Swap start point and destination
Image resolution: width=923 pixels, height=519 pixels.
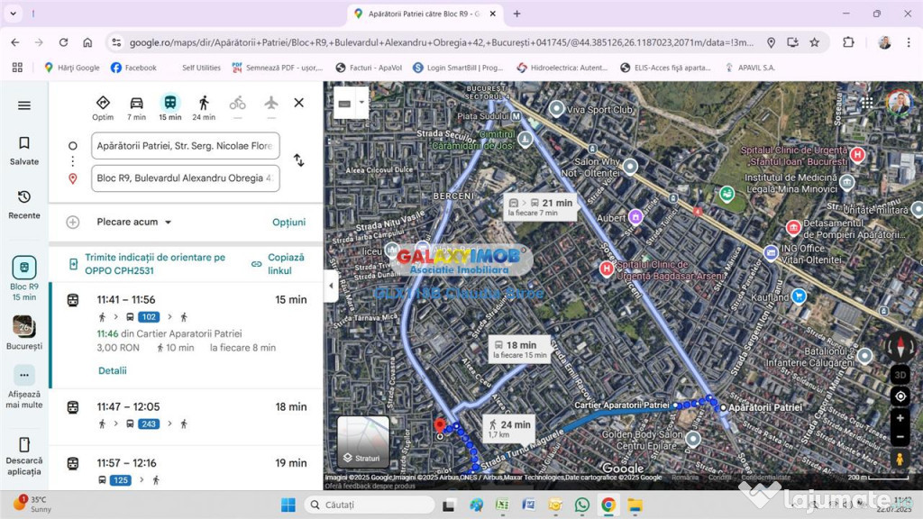pos(299,160)
